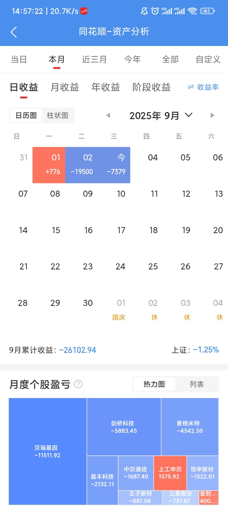The height and width of the screenshot is (506, 228).
Task: Switch view to 日历图
Action: point(26,115)
